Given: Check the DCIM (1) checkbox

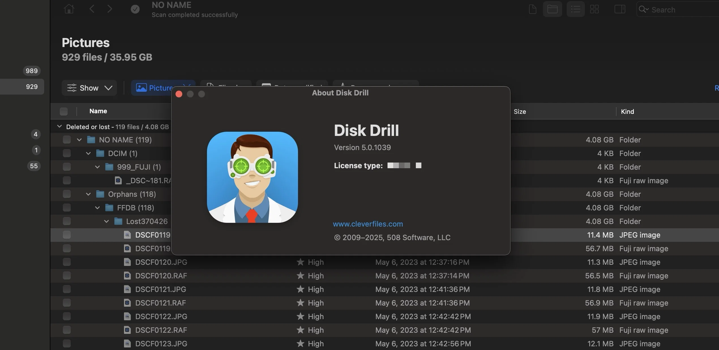Looking at the screenshot, I should (67, 153).
